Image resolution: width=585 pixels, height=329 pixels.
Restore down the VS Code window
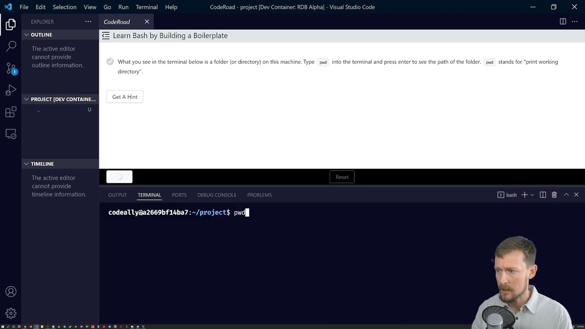click(553, 7)
